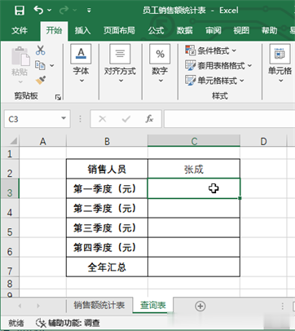
Task: Switch to the 插入 ribbon tab
Action: (82, 30)
